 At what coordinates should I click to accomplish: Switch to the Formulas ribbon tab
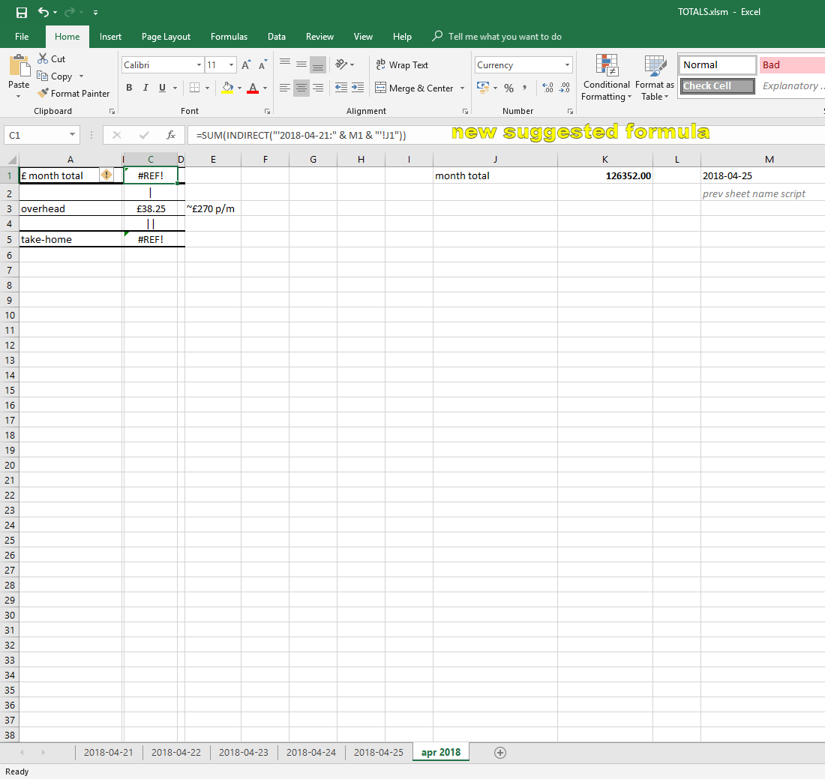[x=229, y=36]
